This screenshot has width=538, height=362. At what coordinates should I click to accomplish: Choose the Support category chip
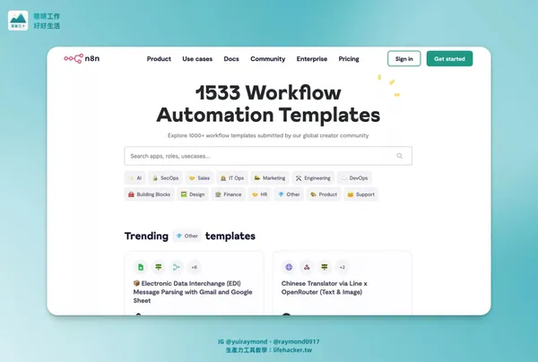pyautogui.click(x=361, y=194)
